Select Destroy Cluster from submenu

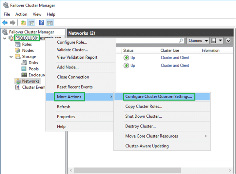(x=140, y=126)
